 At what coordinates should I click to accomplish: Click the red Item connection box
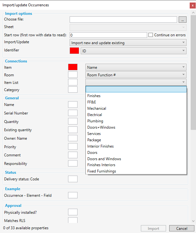(x=73, y=67)
